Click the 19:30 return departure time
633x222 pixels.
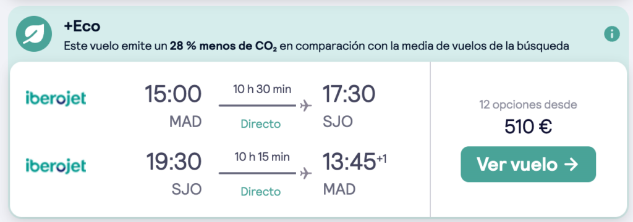point(173,162)
